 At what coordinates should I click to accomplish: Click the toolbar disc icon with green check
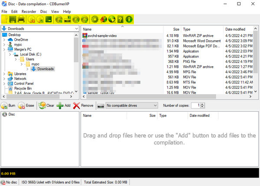[40, 19]
